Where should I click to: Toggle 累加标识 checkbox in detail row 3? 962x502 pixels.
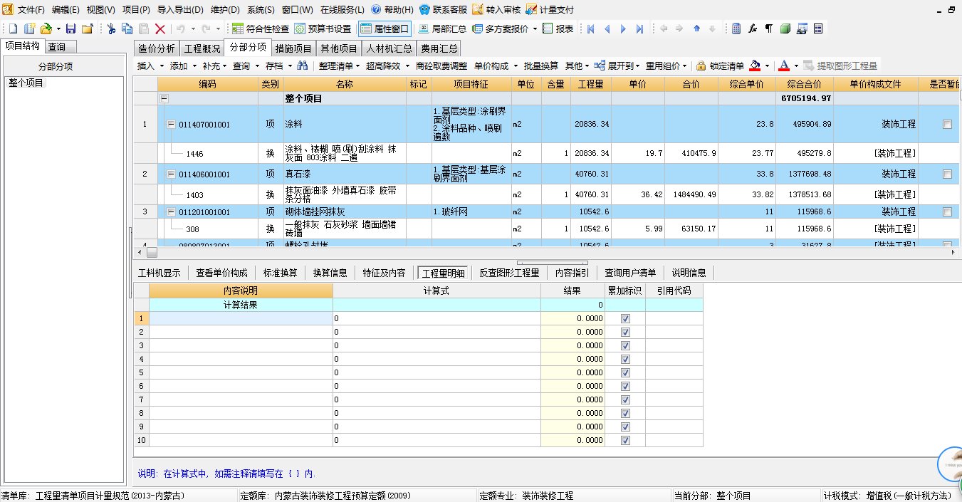(625, 345)
